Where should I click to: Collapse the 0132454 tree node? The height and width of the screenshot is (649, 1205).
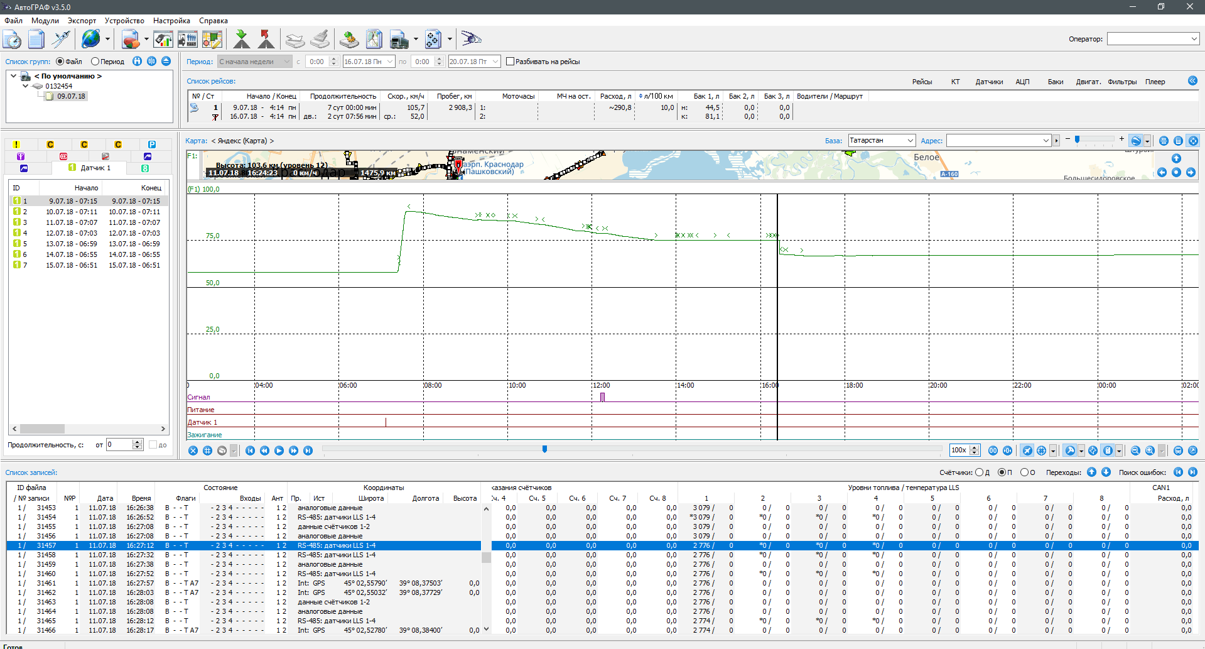[x=25, y=86]
